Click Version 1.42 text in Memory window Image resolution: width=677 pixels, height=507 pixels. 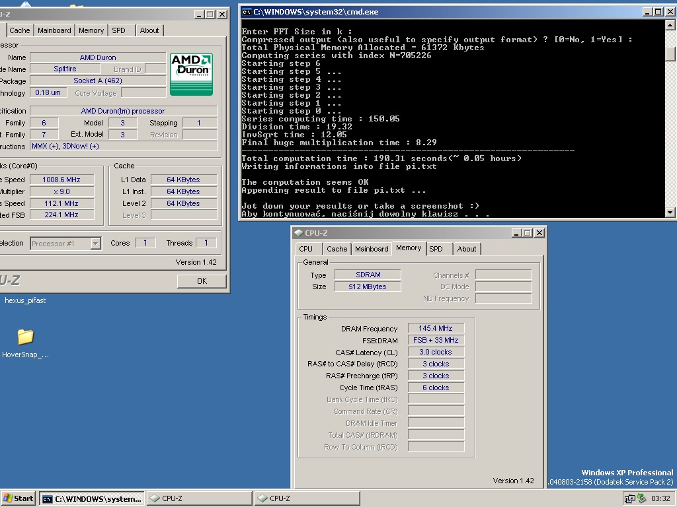[x=513, y=481]
